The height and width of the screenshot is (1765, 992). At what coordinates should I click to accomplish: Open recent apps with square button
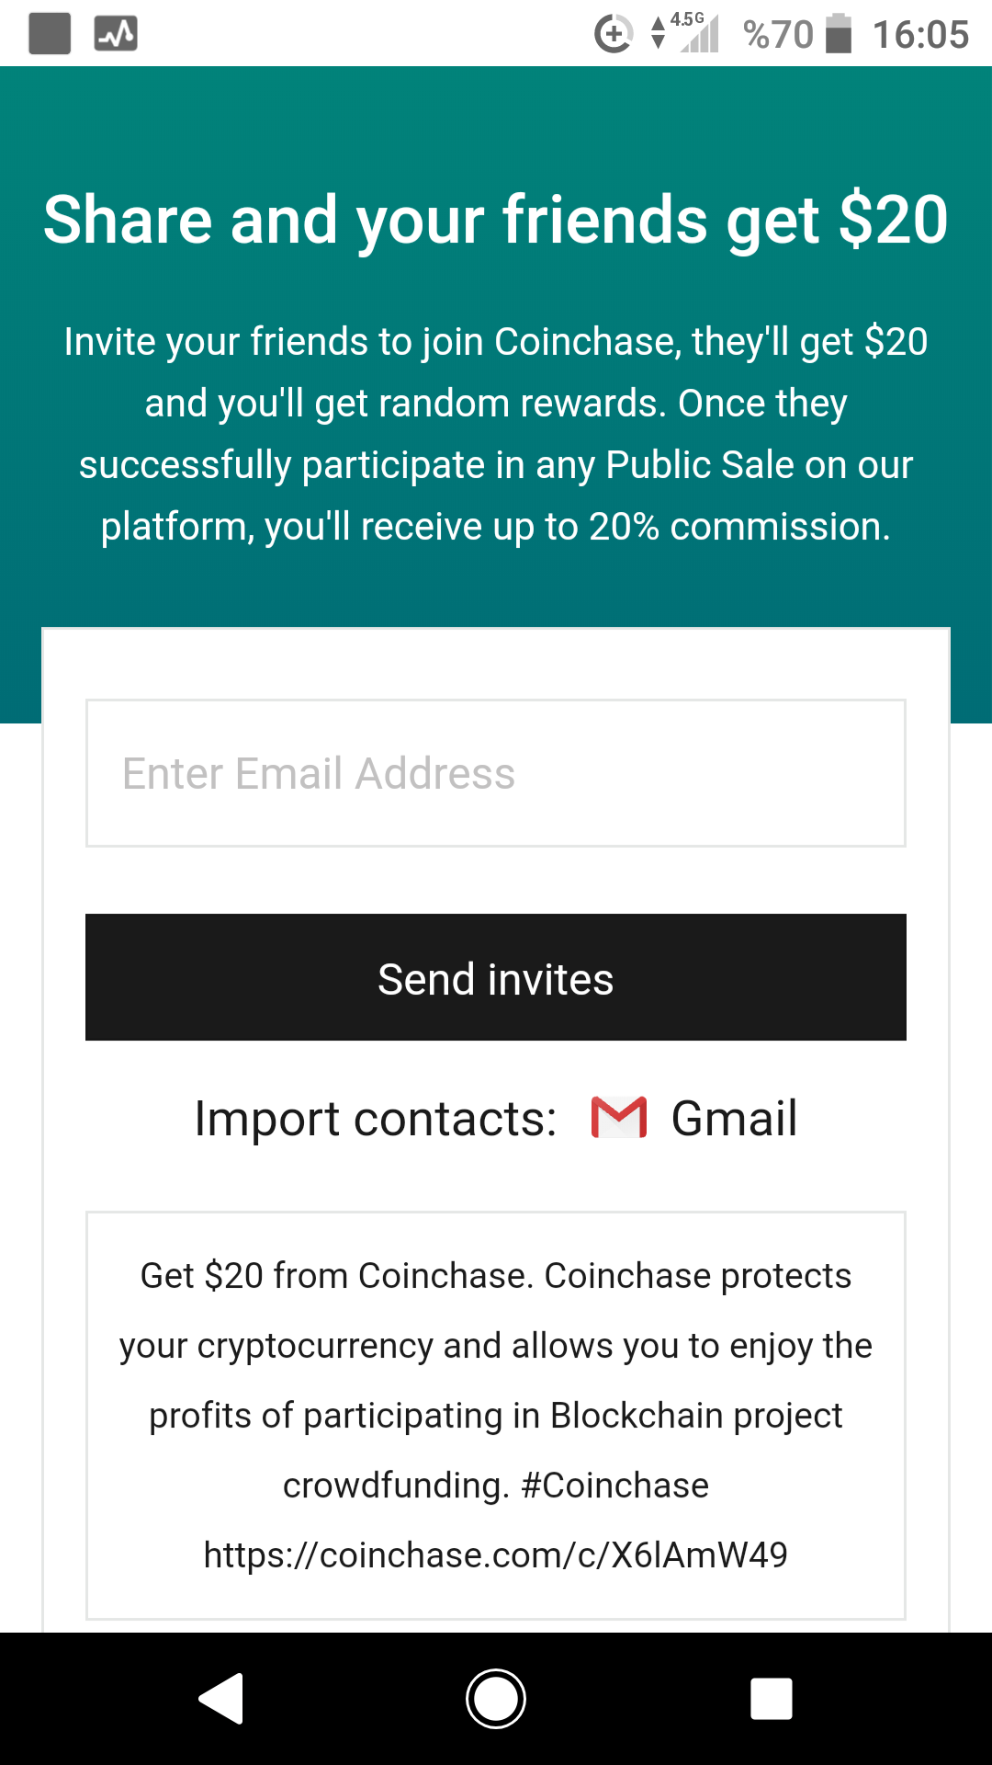coord(771,1699)
